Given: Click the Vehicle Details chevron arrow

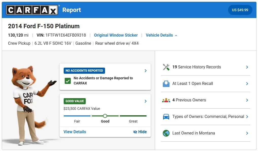Looking at the screenshot, I should click(x=176, y=35).
